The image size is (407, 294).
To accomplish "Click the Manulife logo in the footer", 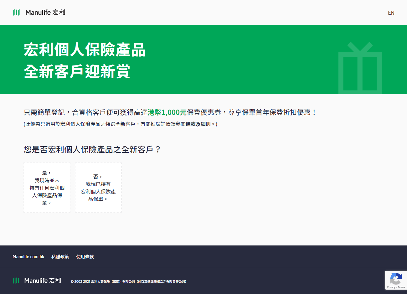I will [x=37, y=281].
